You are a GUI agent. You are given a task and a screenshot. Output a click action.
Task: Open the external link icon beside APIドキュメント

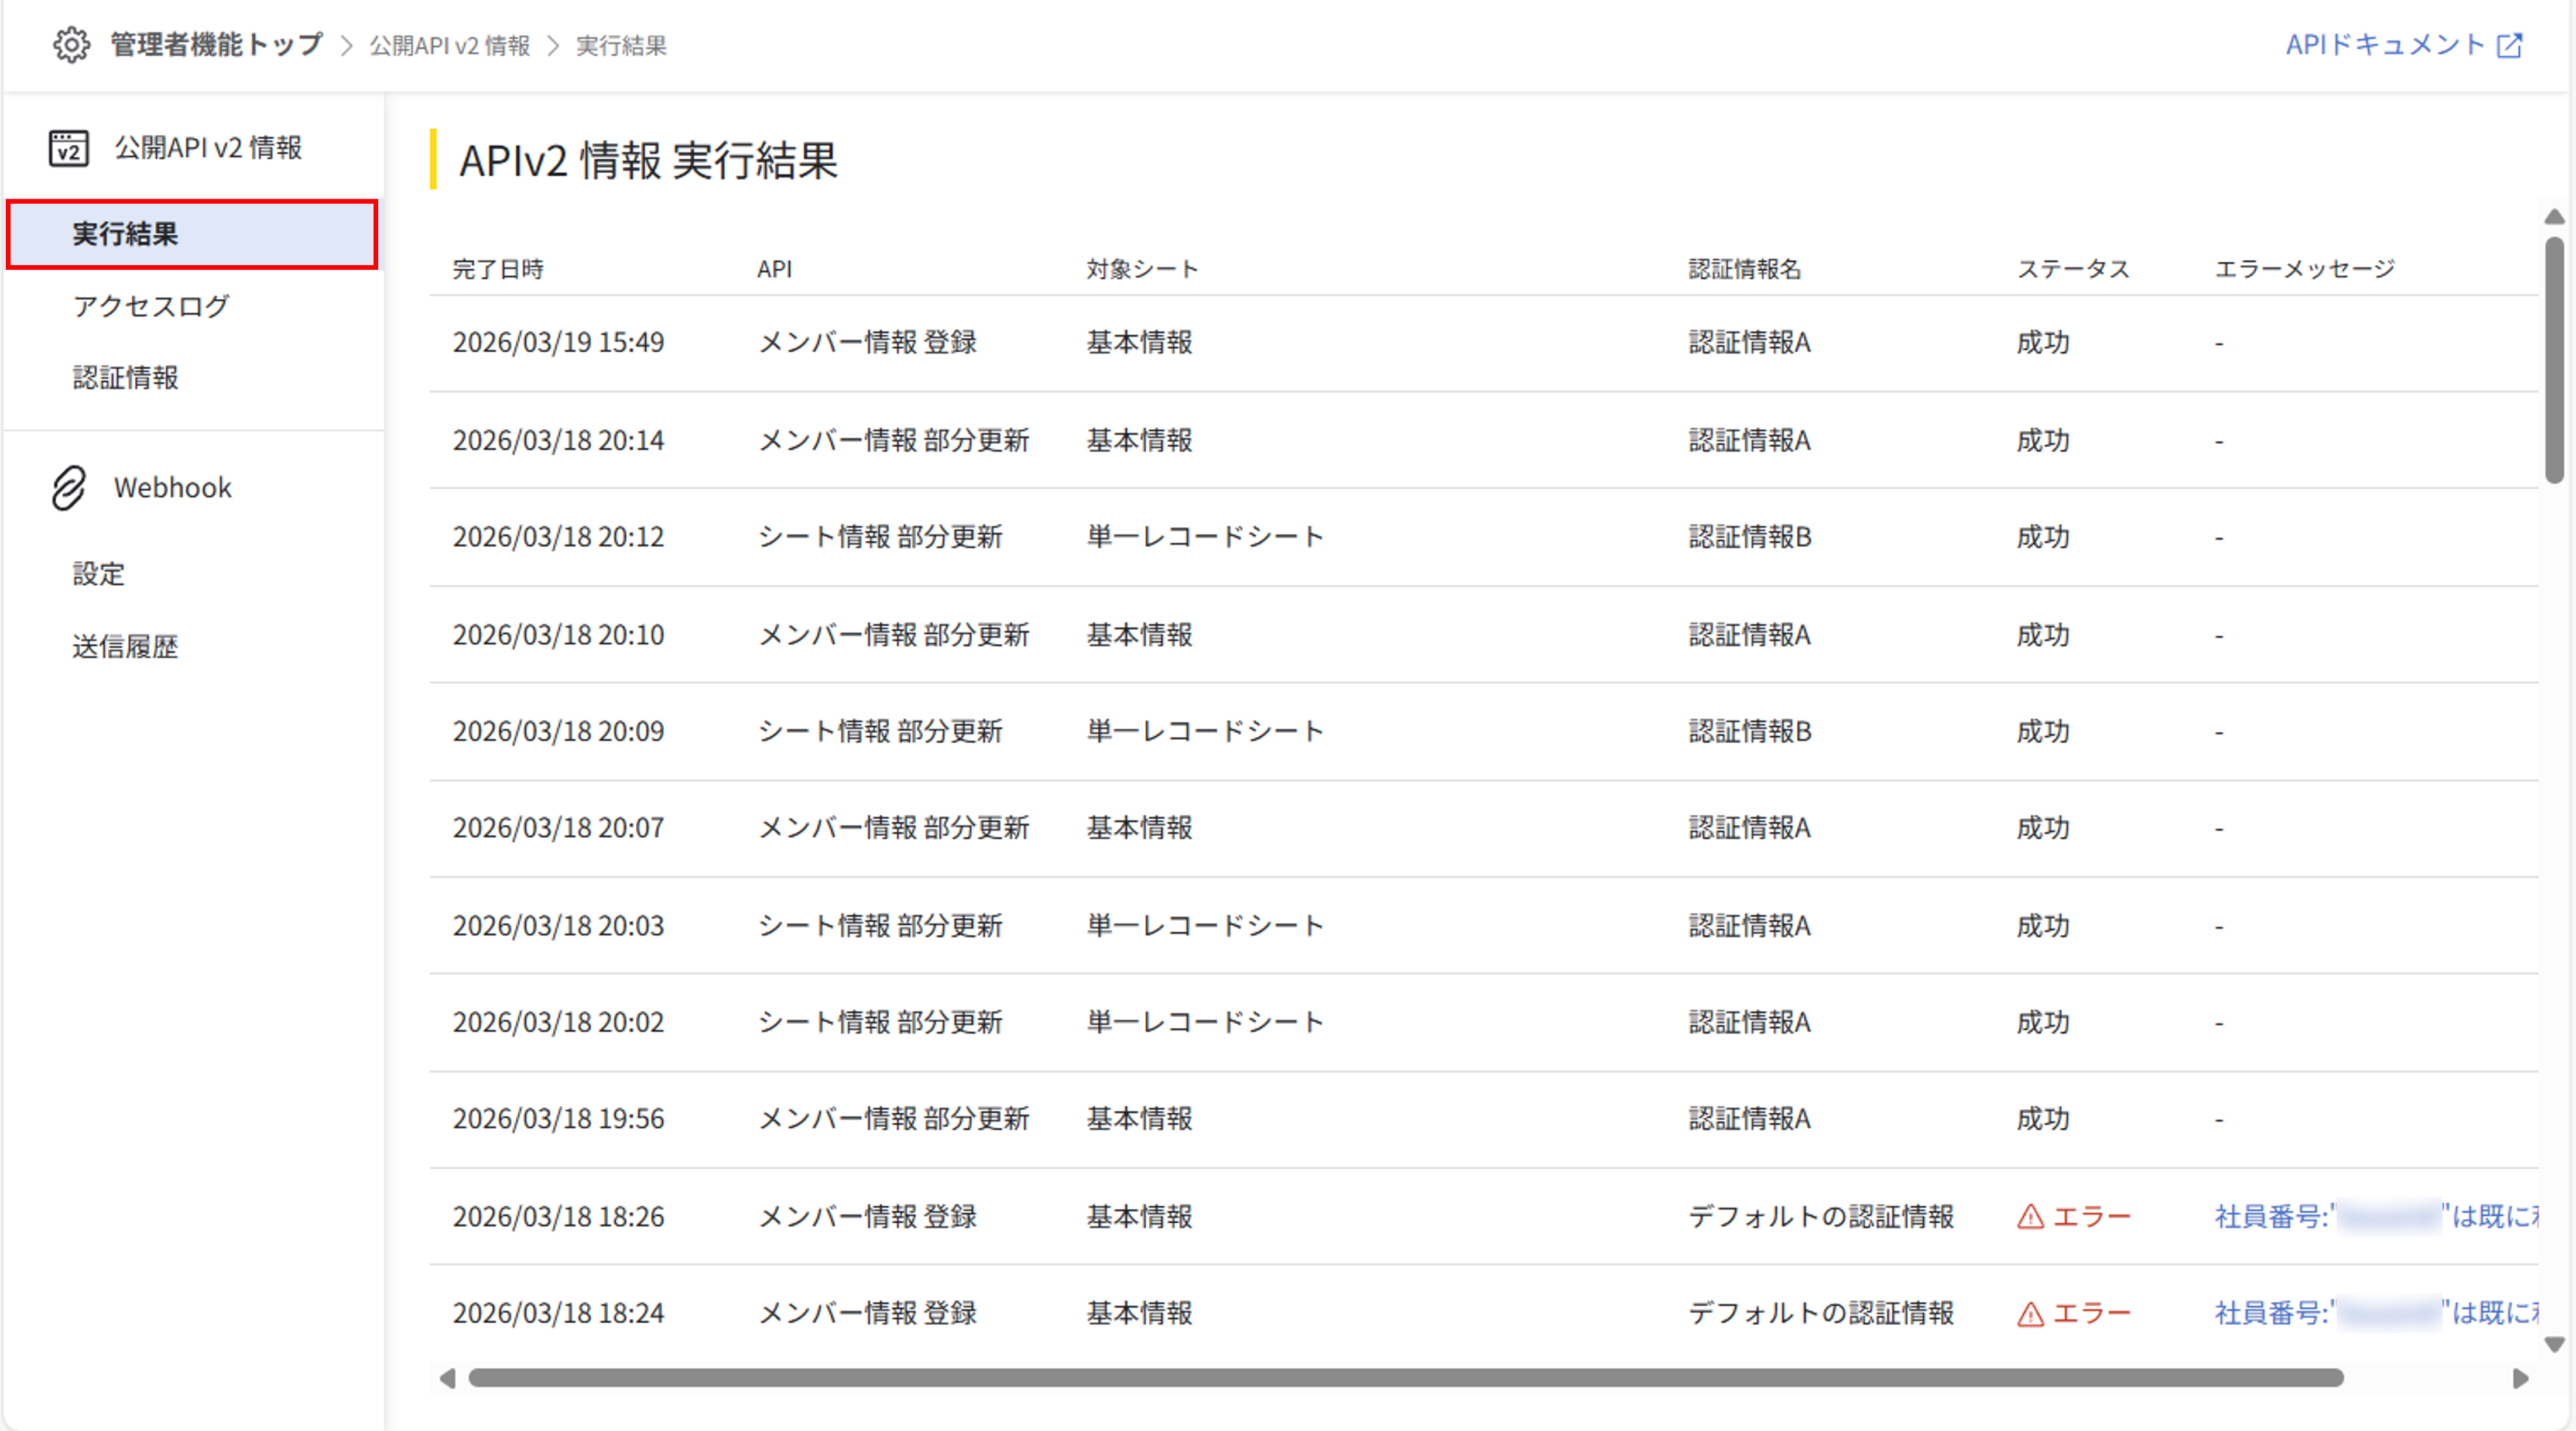point(2510,45)
